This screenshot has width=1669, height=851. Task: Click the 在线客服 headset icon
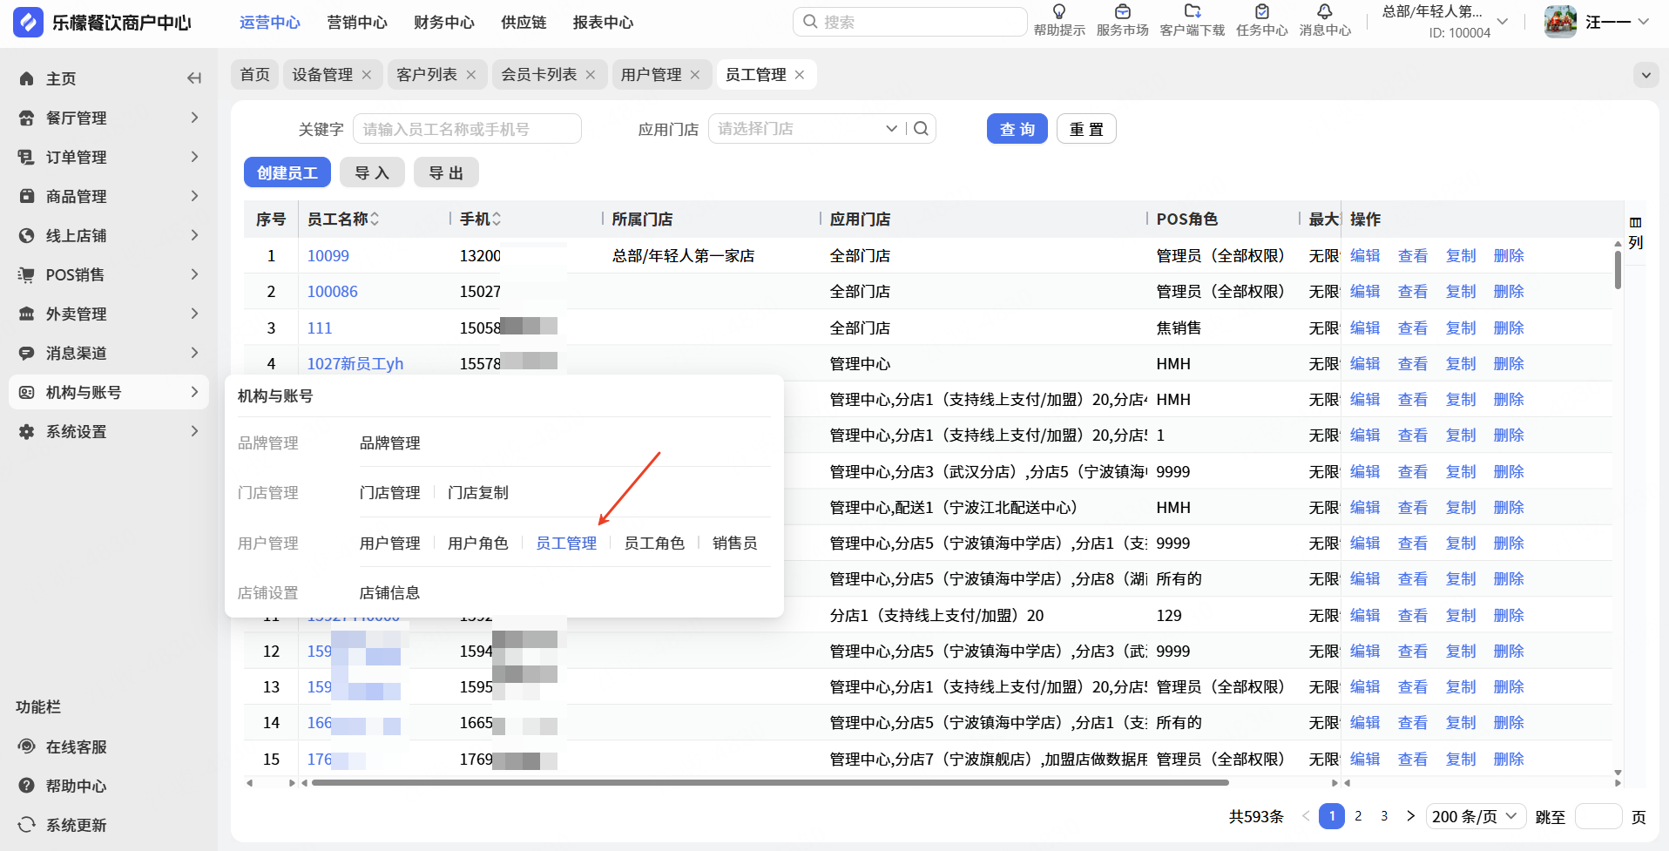tap(27, 746)
